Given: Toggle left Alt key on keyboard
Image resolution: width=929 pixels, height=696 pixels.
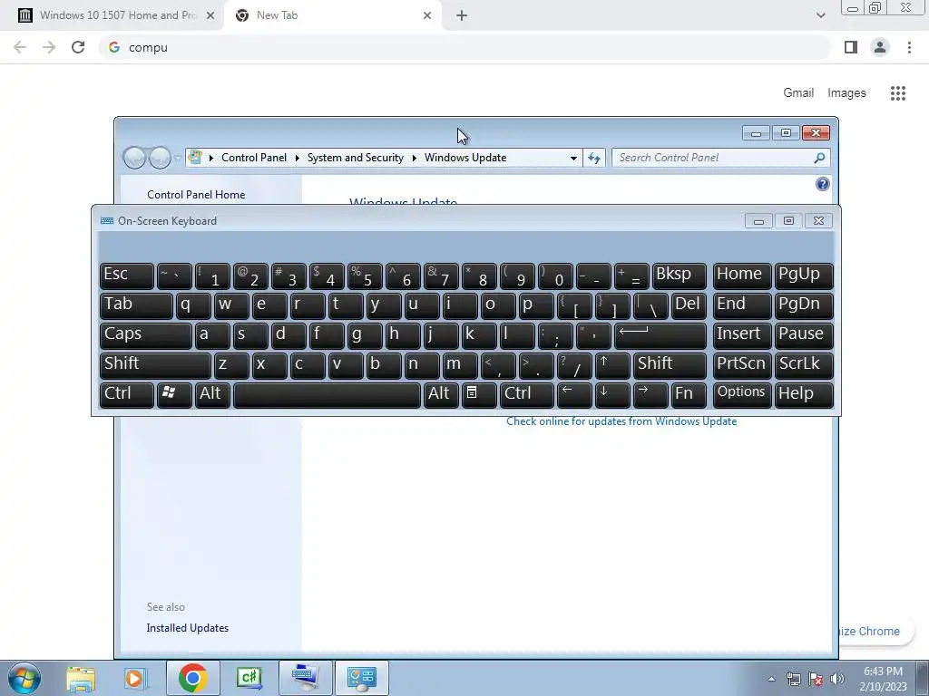Looking at the screenshot, I should coord(212,395).
